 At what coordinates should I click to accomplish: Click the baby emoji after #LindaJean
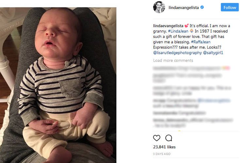(184, 31)
